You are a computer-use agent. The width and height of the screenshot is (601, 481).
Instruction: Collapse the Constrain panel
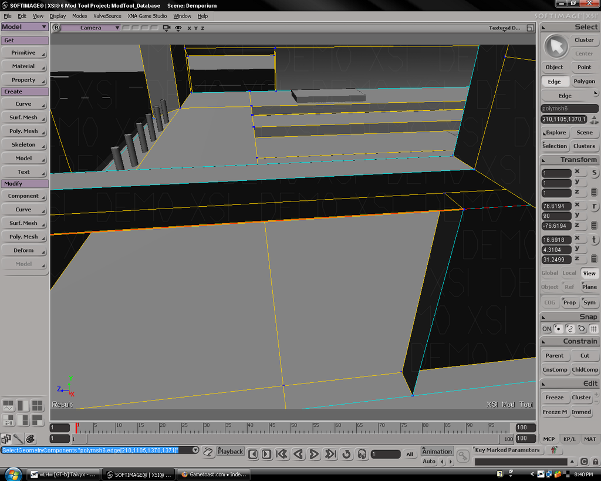coord(543,341)
